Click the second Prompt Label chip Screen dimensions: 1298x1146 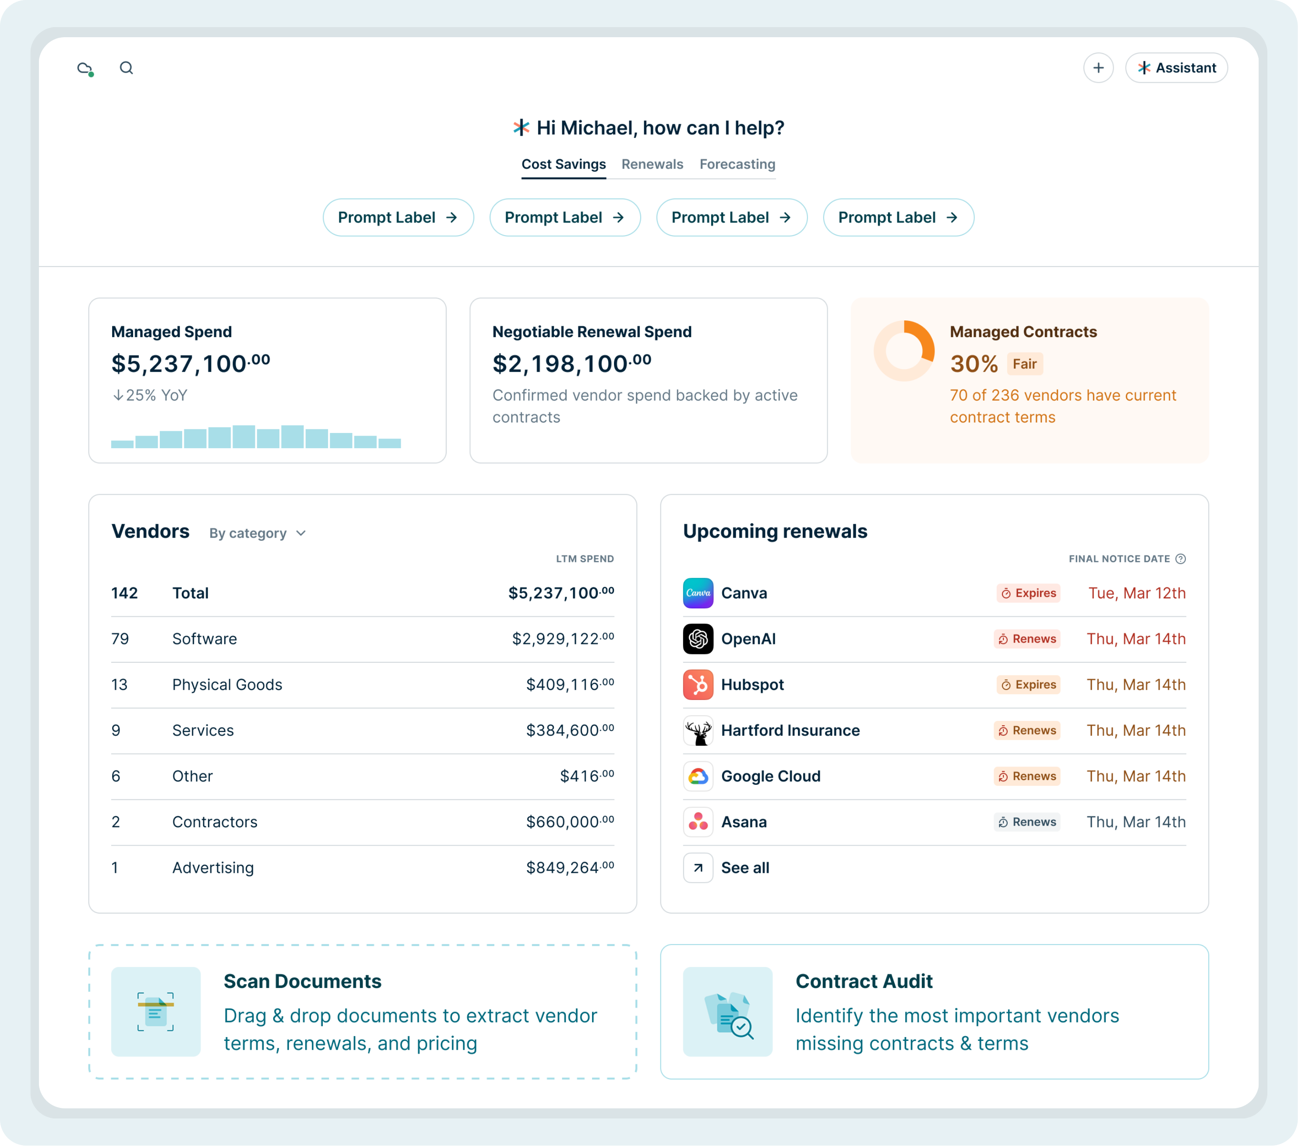pyautogui.click(x=564, y=218)
